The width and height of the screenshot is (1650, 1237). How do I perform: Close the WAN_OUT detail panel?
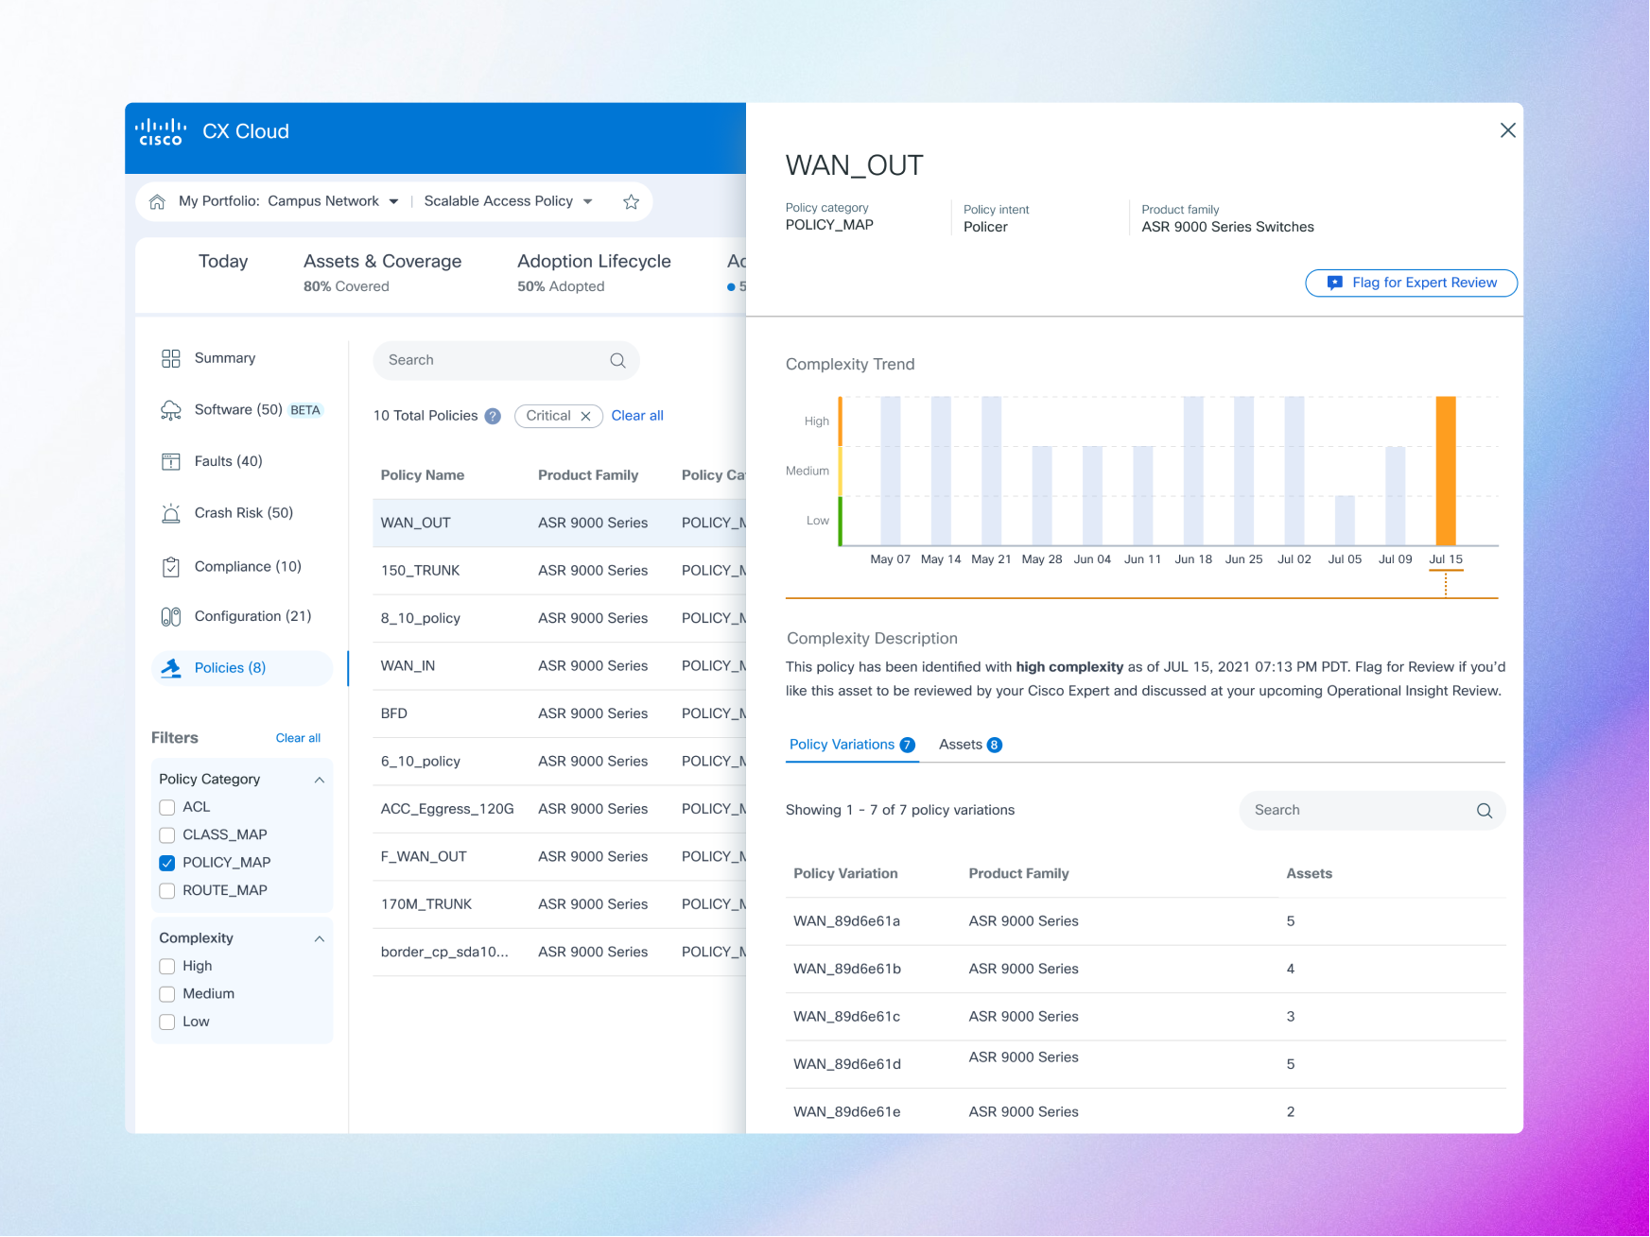click(x=1508, y=130)
